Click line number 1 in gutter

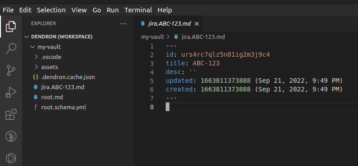152,46
